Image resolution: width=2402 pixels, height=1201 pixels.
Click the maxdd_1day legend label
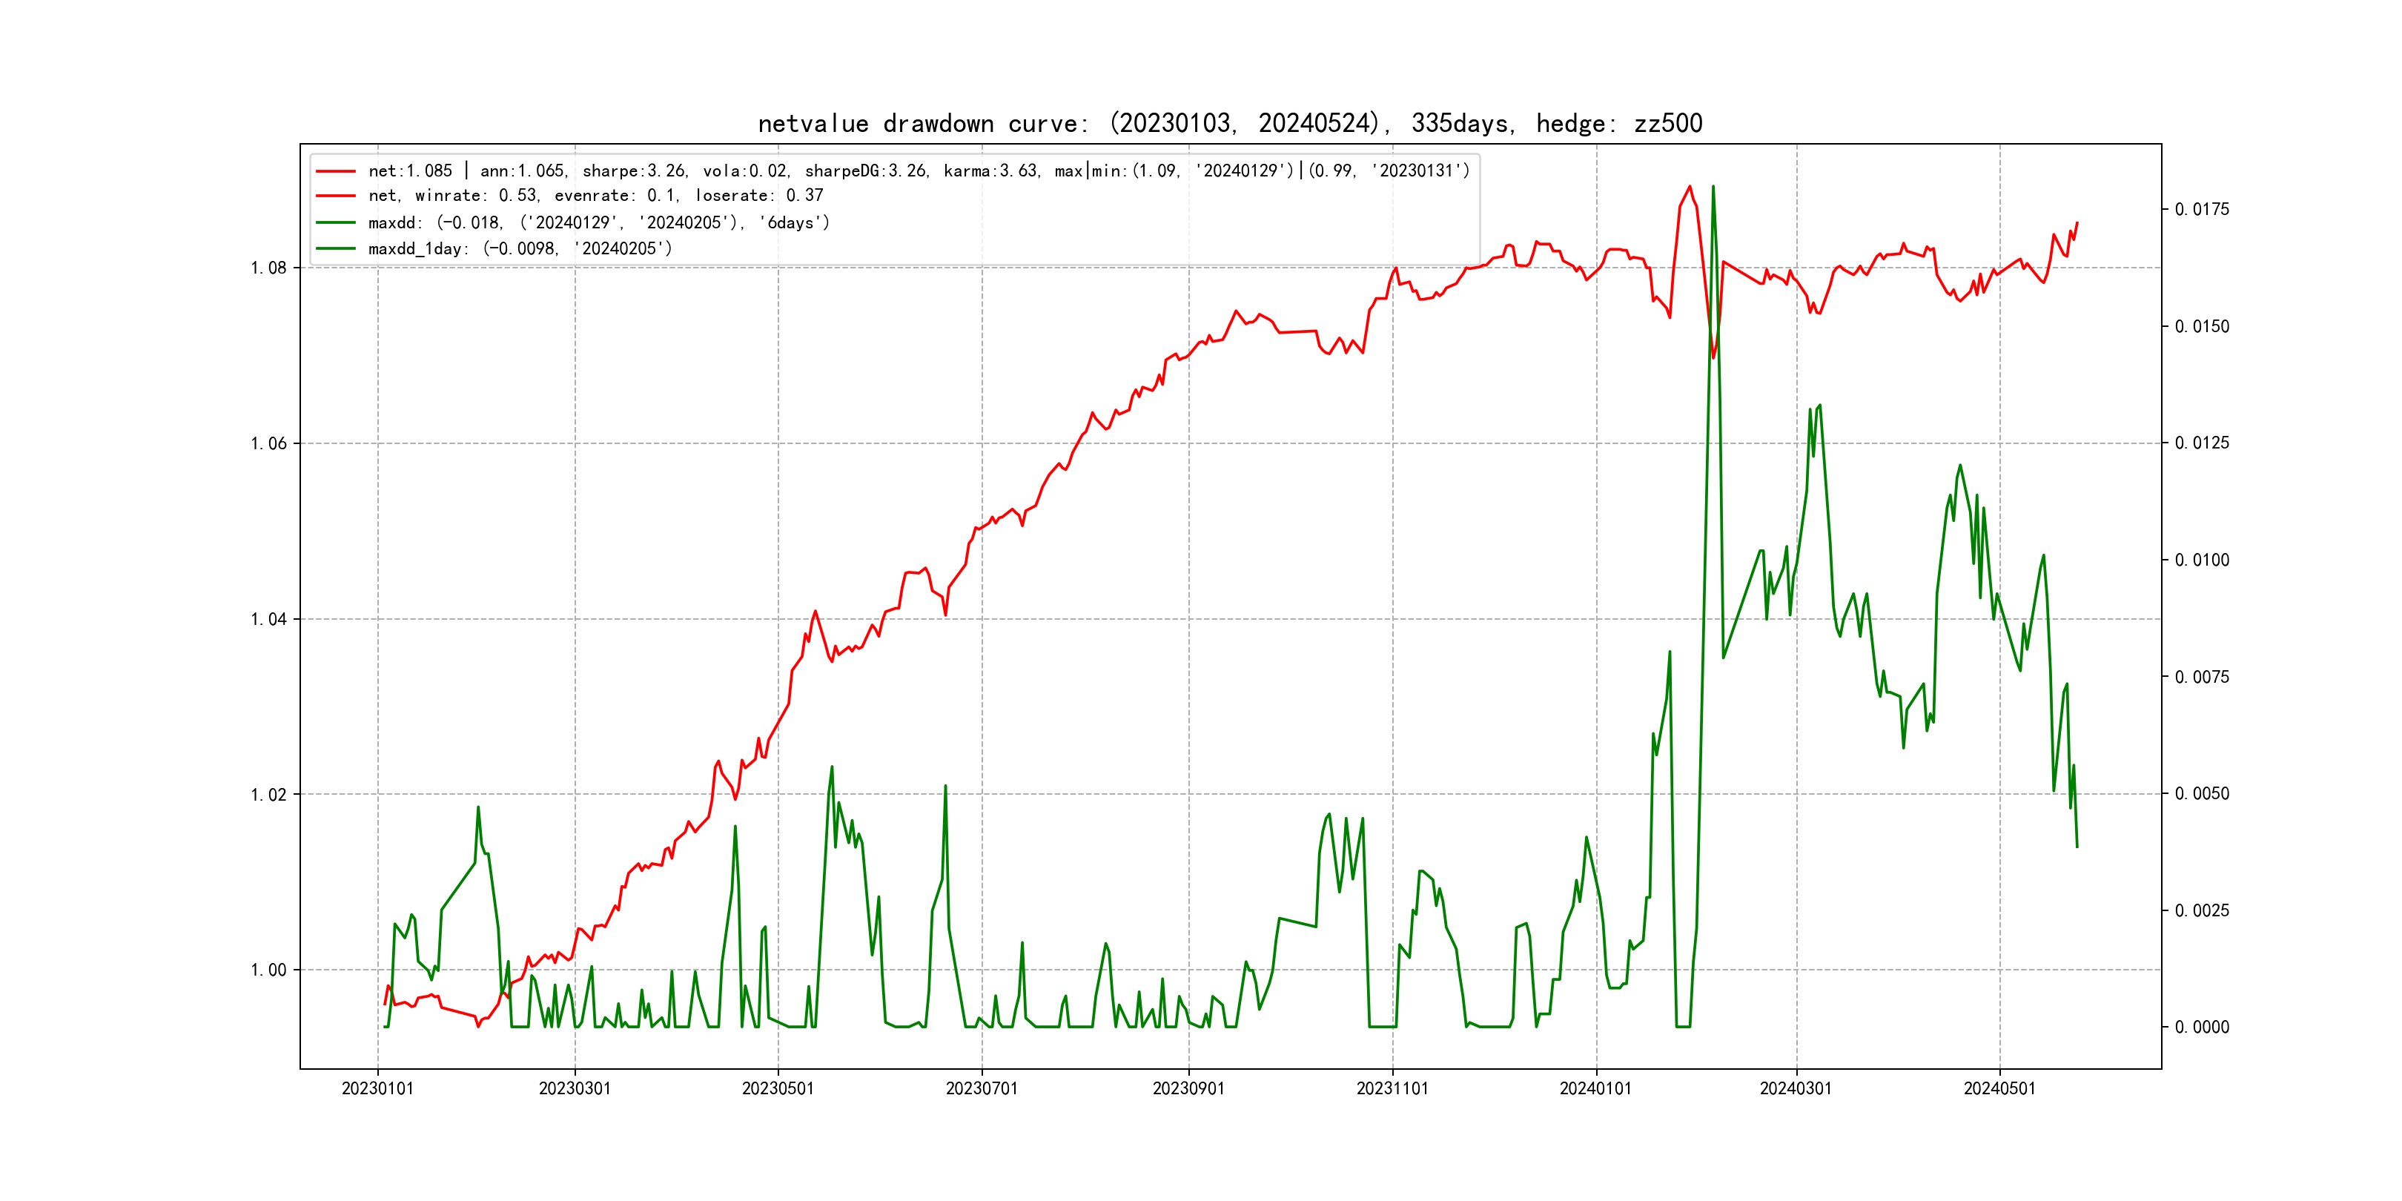coord(520,249)
